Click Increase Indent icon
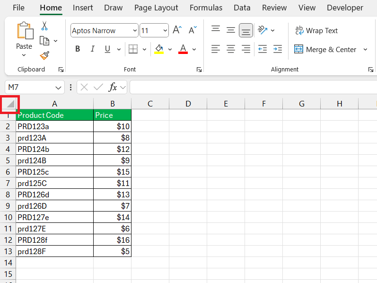The width and height of the screenshot is (377, 283). point(278,49)
